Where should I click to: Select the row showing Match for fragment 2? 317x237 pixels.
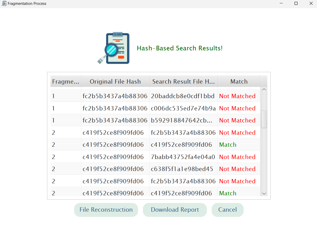point(153,144)
